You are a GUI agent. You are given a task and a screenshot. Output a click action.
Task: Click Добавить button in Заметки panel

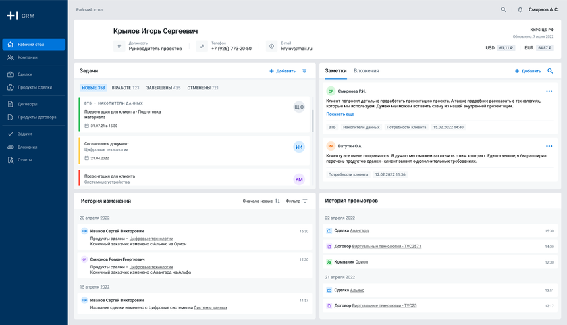tap(528, 71)
